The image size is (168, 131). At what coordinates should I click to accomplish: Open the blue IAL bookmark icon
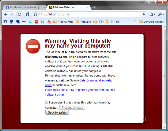pos(11,22)
